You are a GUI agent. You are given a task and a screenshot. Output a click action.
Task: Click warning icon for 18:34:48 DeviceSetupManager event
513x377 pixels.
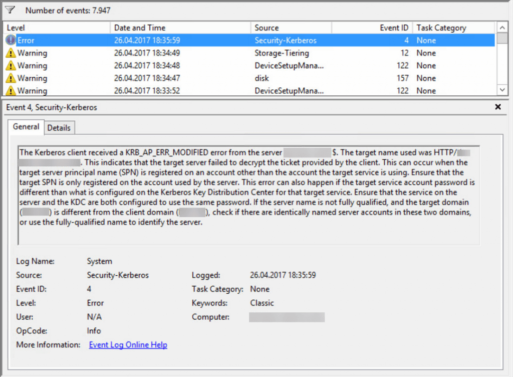[x=11, y=66]
